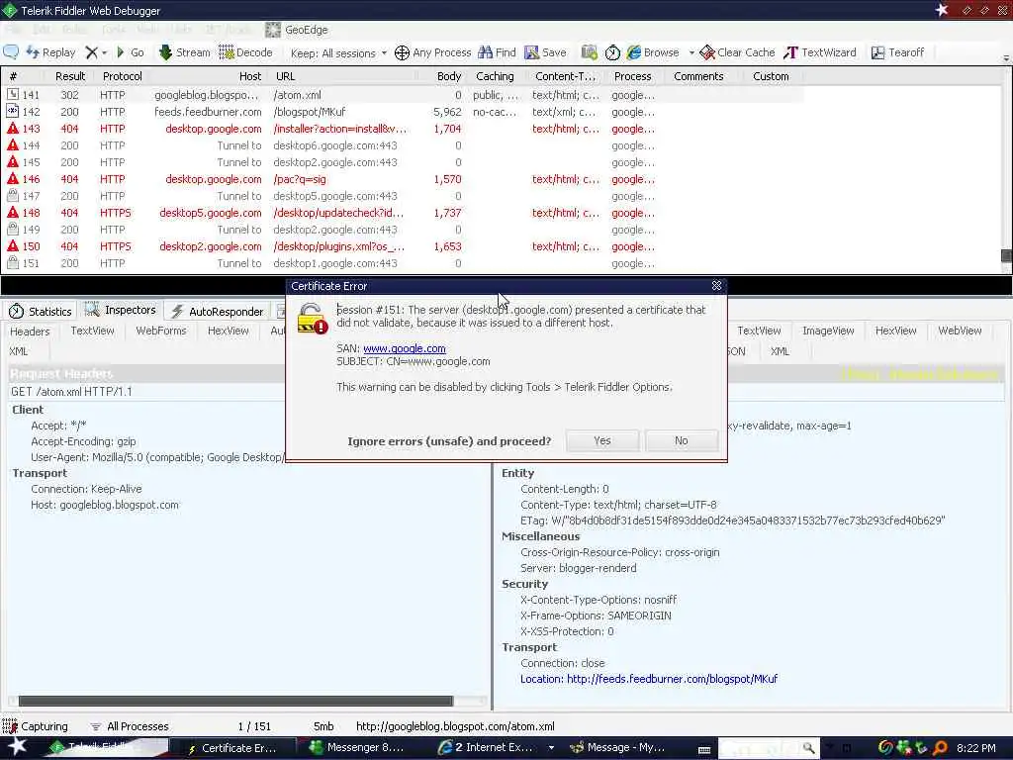Click request headers horizontal scrollbar
1013x760 pixels.
(x=235, y=701)
